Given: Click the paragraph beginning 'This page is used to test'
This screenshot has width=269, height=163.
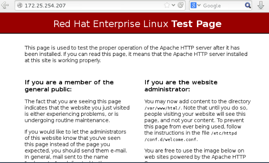Looking at the screenshot, I should click(136, 54).
